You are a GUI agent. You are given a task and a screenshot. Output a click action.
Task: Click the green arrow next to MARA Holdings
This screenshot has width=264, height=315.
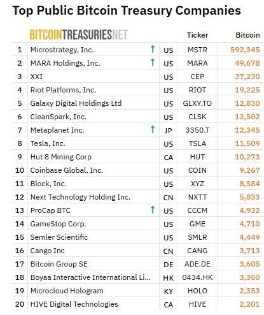tap(153, 62)
